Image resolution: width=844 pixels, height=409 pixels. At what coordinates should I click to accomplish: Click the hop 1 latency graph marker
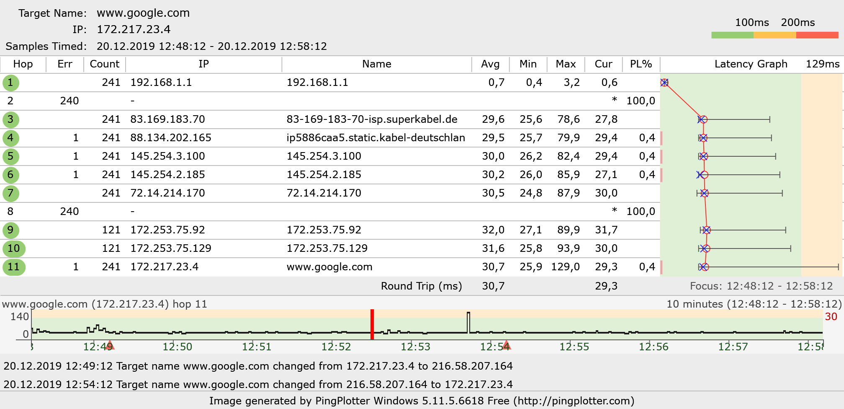[x=664, y=83]
